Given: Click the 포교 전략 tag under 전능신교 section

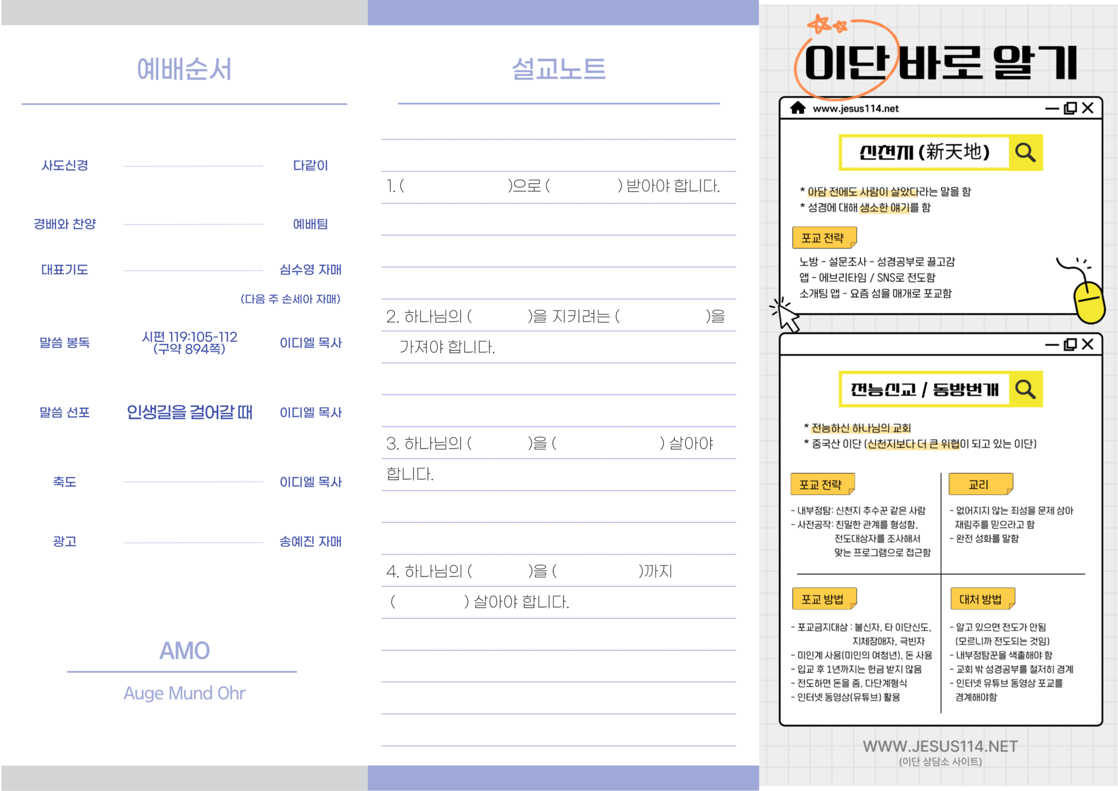Looking at the screenshot, I should click(822, 484).
